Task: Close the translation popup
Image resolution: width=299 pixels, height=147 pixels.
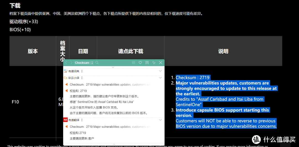Action: [x=161, y=63]
